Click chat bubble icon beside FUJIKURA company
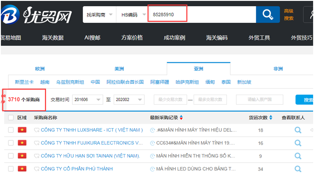The height and width of the screenshot is (173, 314). click(37, 143)
